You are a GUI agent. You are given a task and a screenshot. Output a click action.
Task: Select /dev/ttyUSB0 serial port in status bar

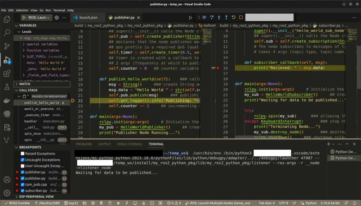click(x=47, y=203)
